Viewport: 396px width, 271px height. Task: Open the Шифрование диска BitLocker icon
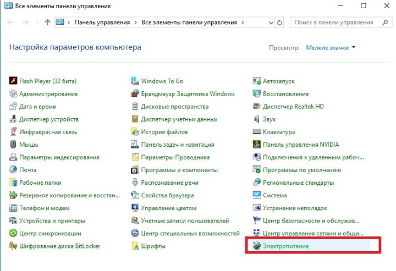(13, 246)
